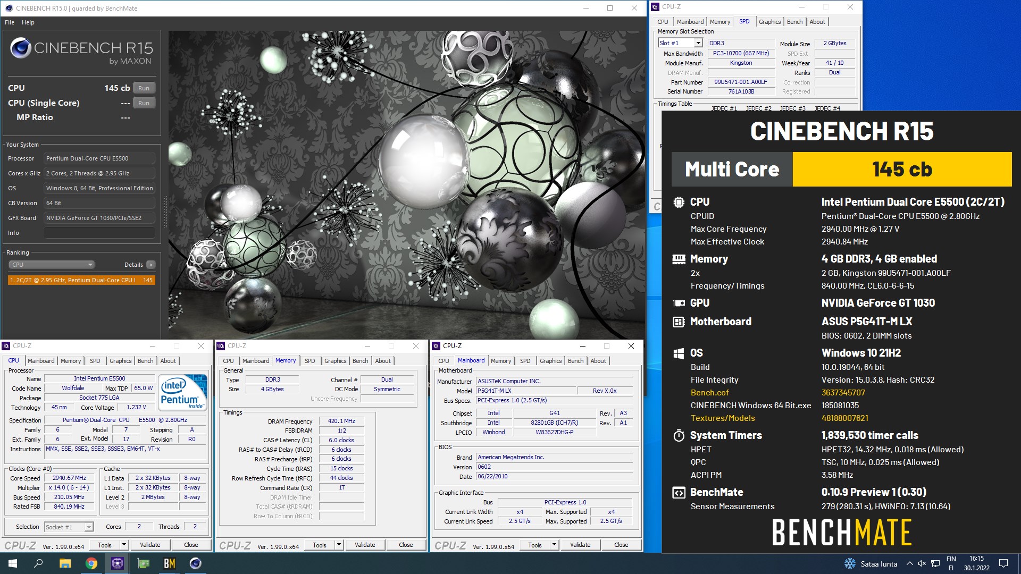Select the Cinebench taskbar icon
This screenshot has height=574, width=1021.
point(196,563)
